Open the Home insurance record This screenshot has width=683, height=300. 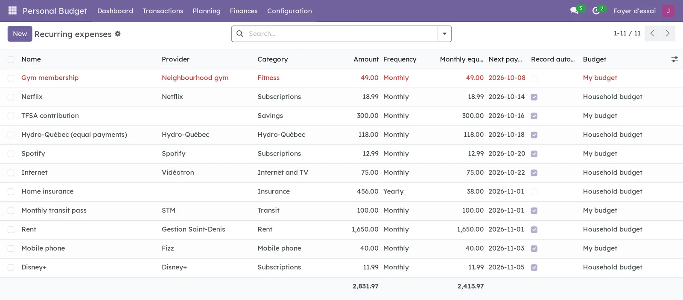click(x=47, y=191)
